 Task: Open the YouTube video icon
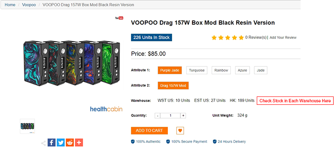click(x=119, y=18)
